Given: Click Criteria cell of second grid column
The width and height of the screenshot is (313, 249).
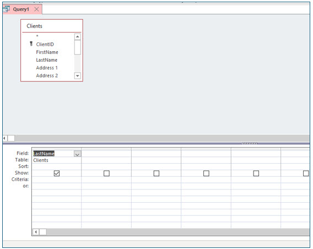Looking at the screenshot, I should pos(106,180).
